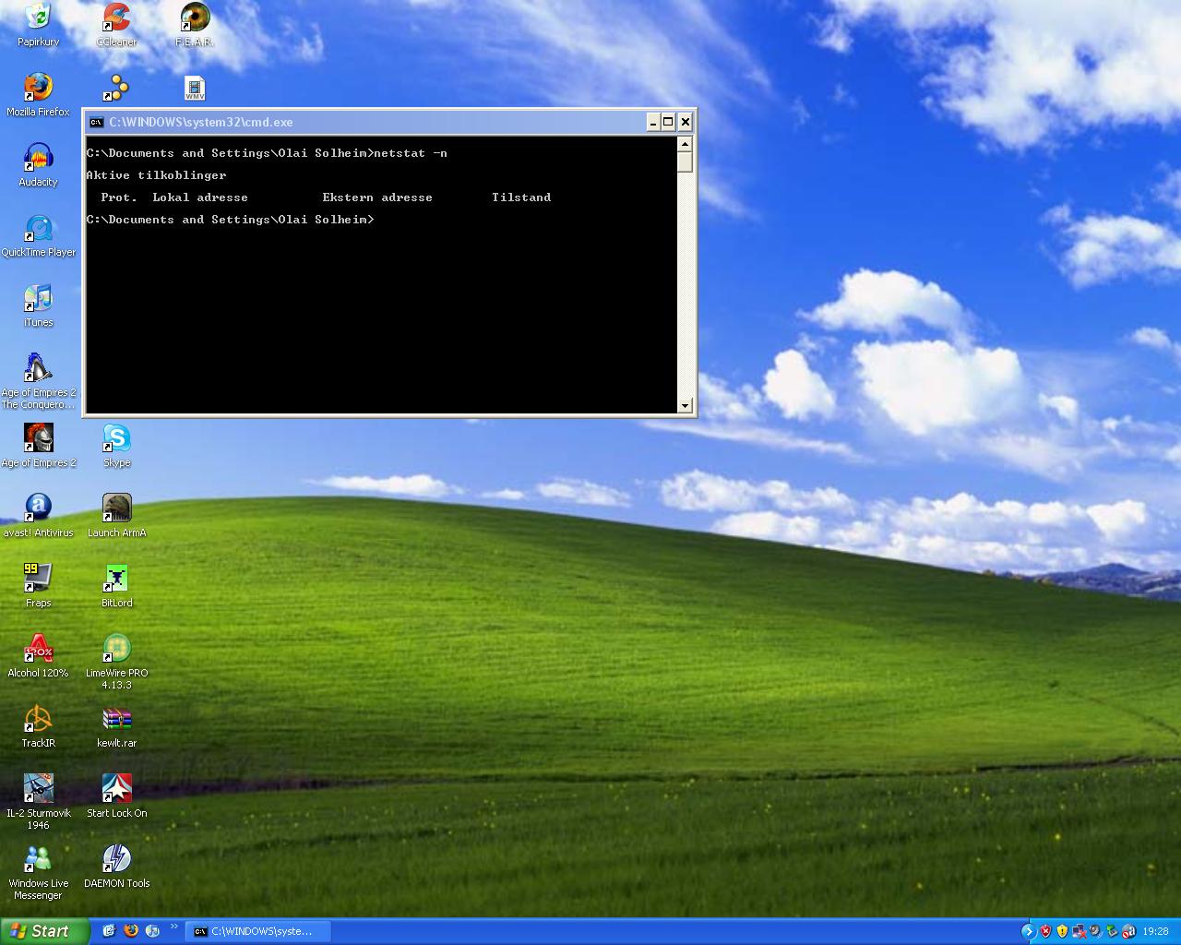This screenshot has height=945, width=1181.
Task: Click the cmd scrollbar up arrow
Action: coord(685,144)
